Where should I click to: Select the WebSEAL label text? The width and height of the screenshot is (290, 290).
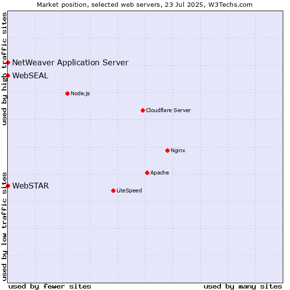[x=30, y=76]
